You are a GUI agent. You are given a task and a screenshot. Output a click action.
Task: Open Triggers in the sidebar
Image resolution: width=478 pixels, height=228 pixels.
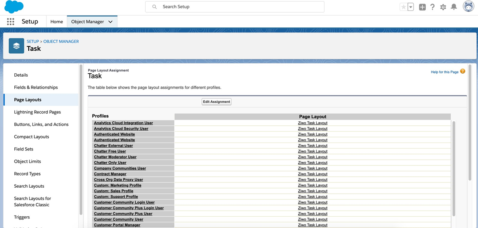point(22,217)
